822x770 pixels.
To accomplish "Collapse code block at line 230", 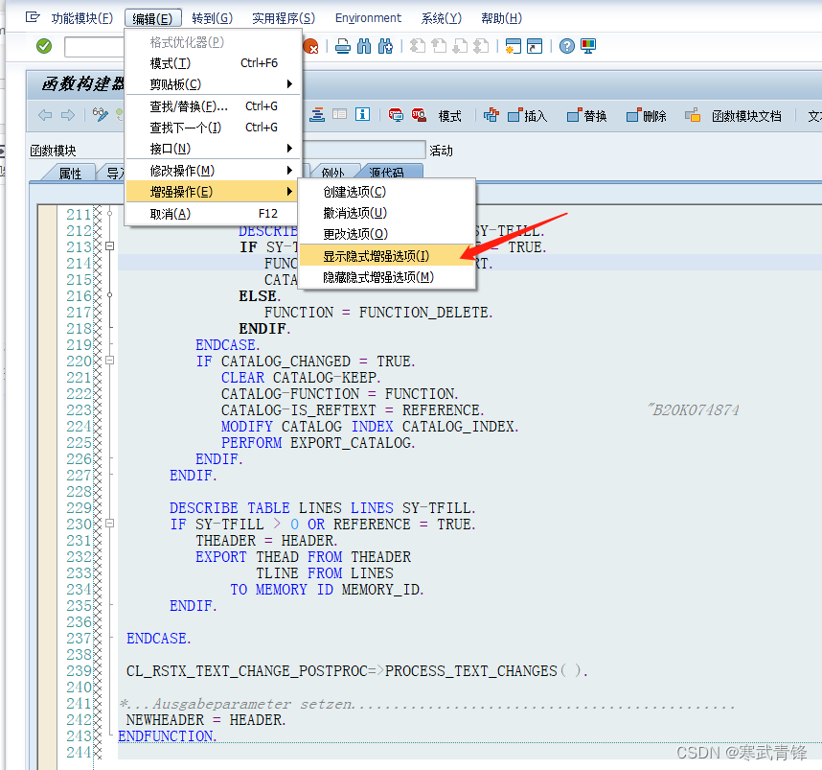I will (x=109, y=523).
